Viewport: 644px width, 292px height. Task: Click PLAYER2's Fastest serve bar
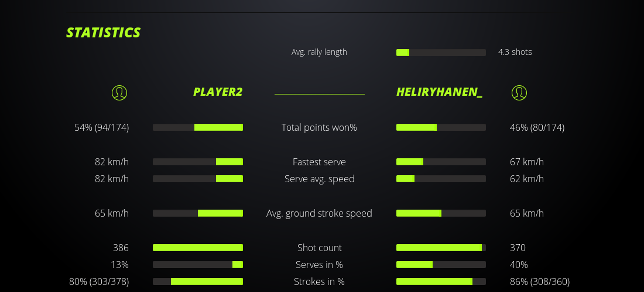198,162
